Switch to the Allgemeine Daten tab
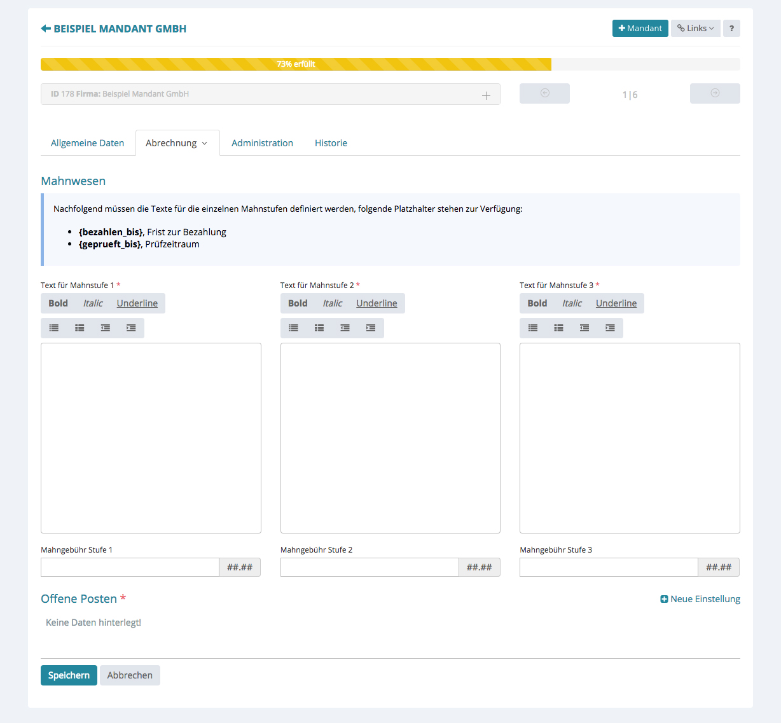Image resolution: width=781 pixels, height=723 pixels. pos(88,143)
